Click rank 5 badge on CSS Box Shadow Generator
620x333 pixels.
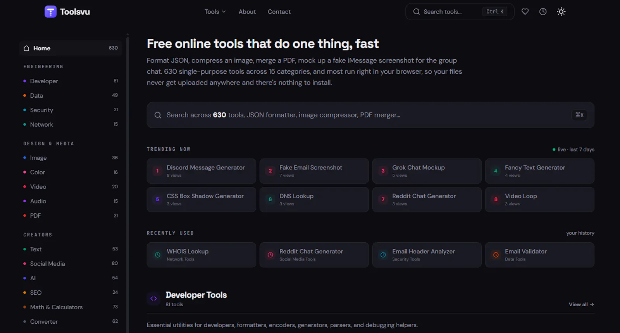point(157,199)
